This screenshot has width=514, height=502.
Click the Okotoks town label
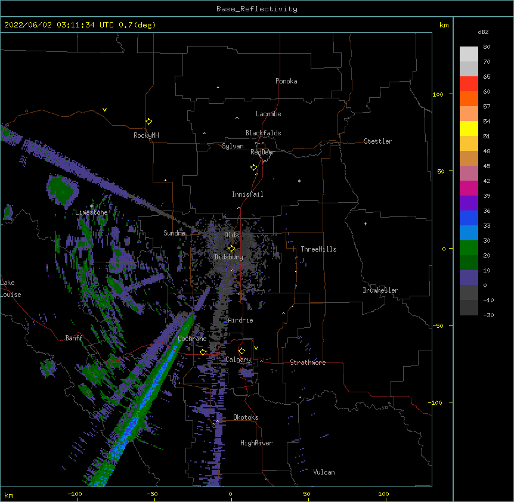246,417
